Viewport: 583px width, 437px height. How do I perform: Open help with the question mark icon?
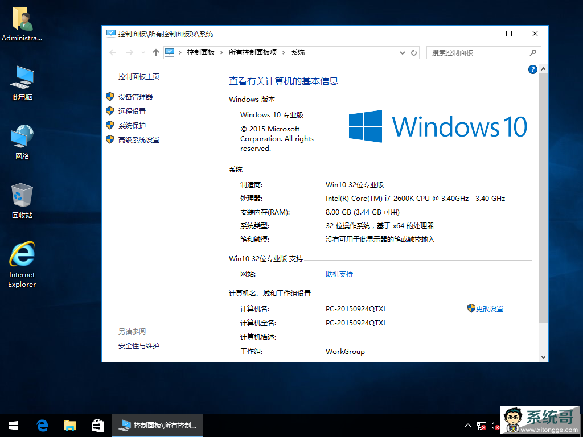[533, 69]
